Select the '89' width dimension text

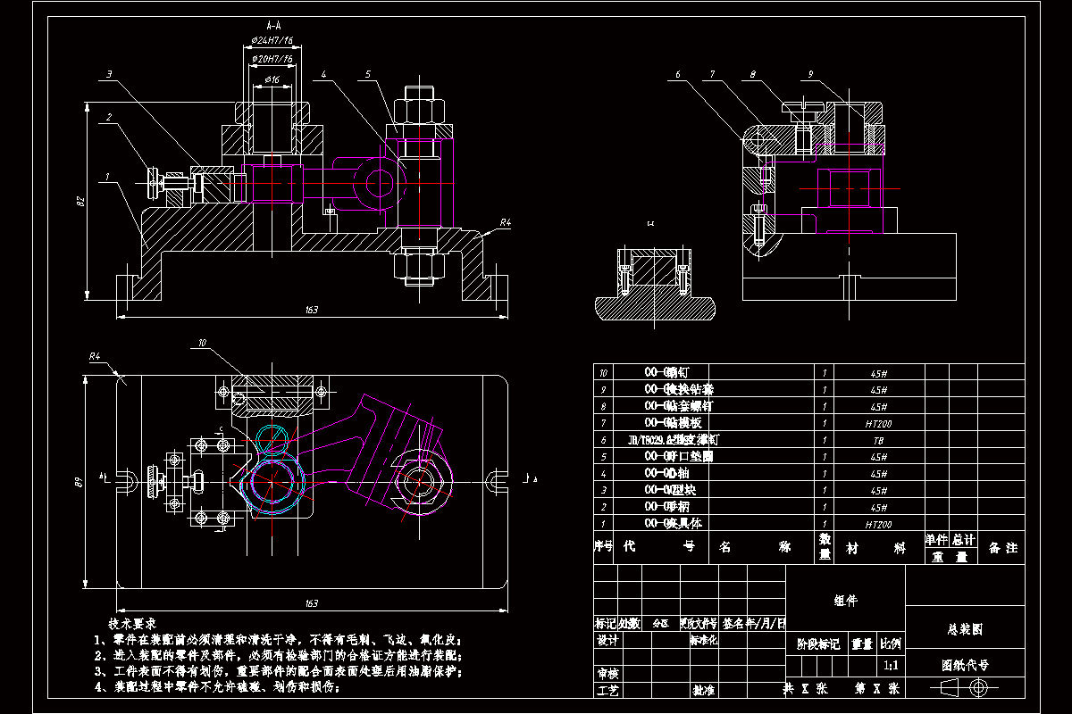[x=79, y=482]
